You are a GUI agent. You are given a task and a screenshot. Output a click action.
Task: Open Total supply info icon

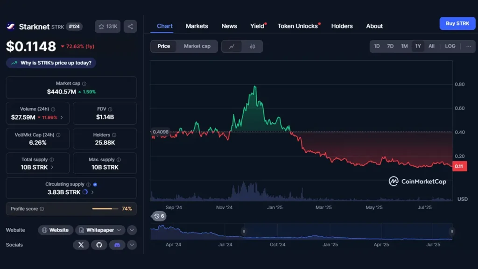pos(52,160)
